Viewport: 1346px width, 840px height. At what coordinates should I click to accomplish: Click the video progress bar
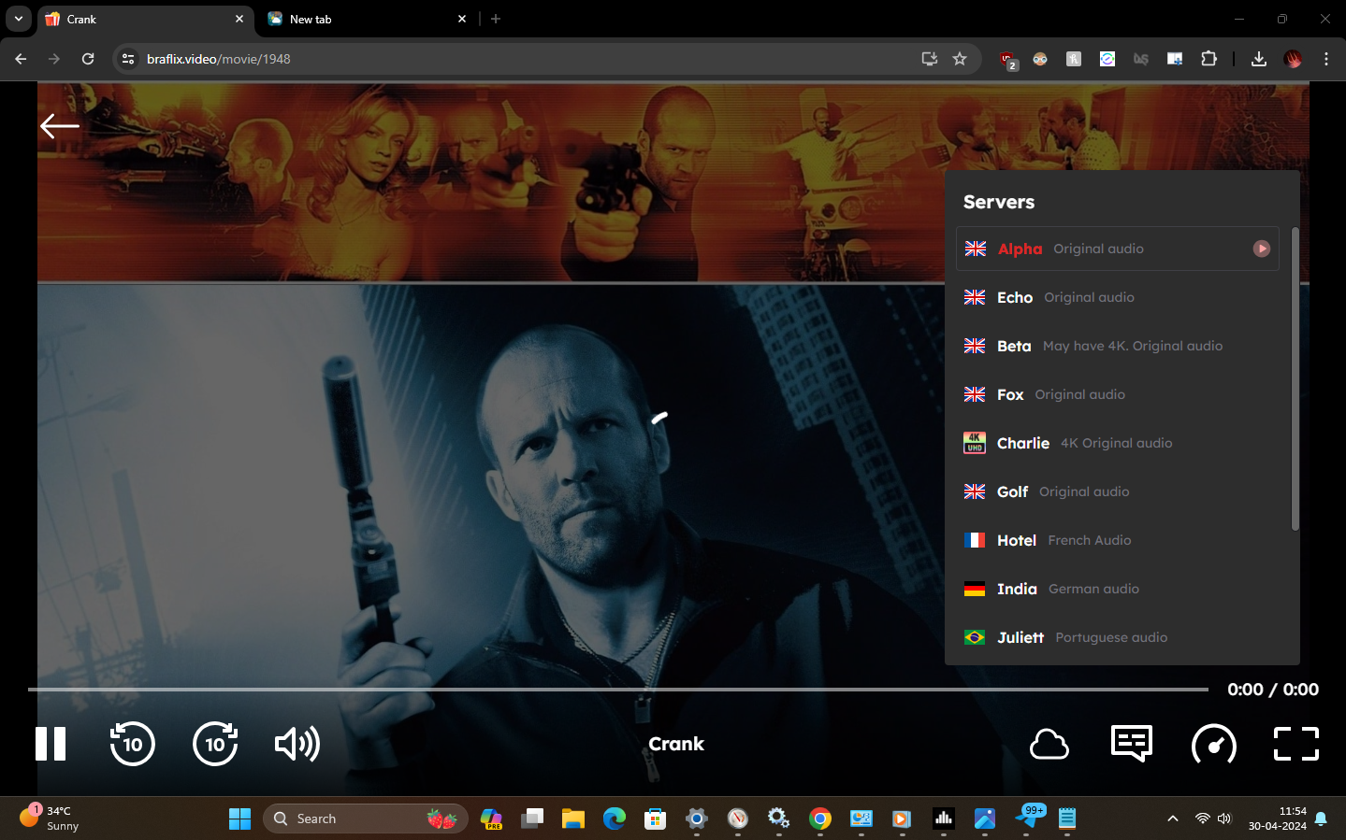click(618, 690)
